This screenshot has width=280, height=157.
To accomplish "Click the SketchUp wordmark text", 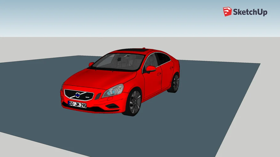I will (x=250, y=12).
